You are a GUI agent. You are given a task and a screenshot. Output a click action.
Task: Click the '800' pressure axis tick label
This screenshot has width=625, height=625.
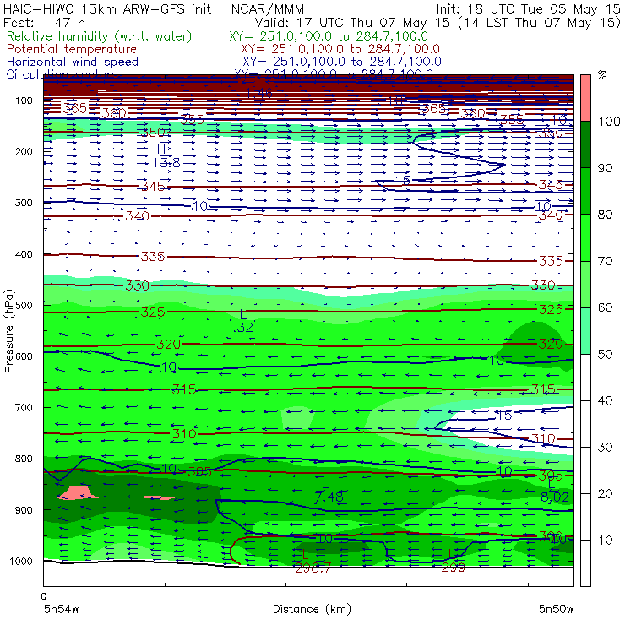(24, 459)
